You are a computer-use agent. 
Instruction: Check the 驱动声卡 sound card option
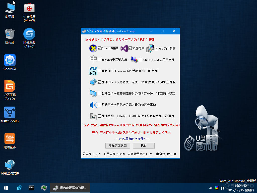[99, 105]
